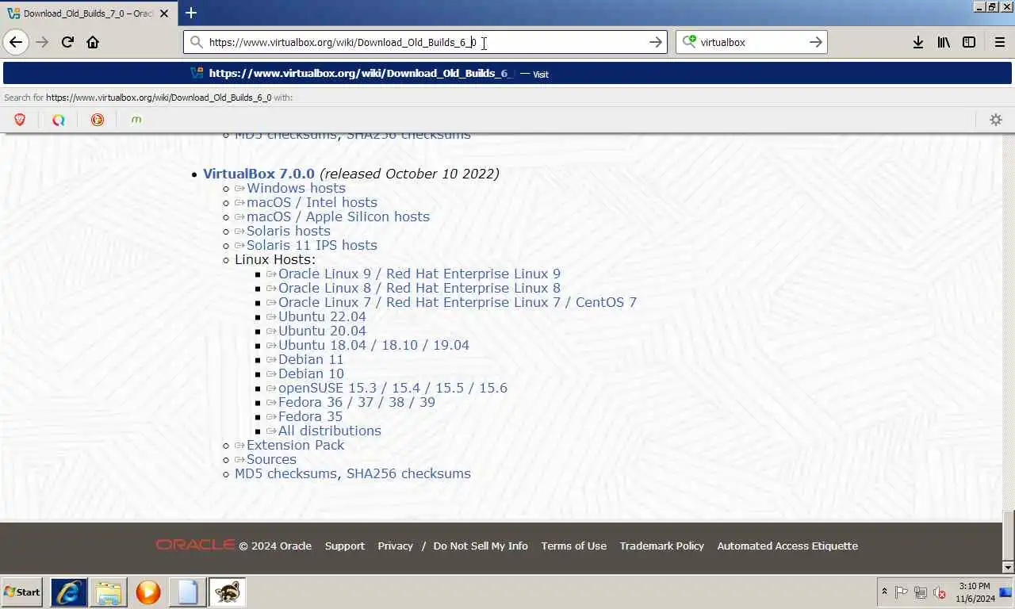The width and height of the screenshot is (1015, 609).
Task: Choose the autocomplete Visit suggestion row
Action: pos(507,73)
